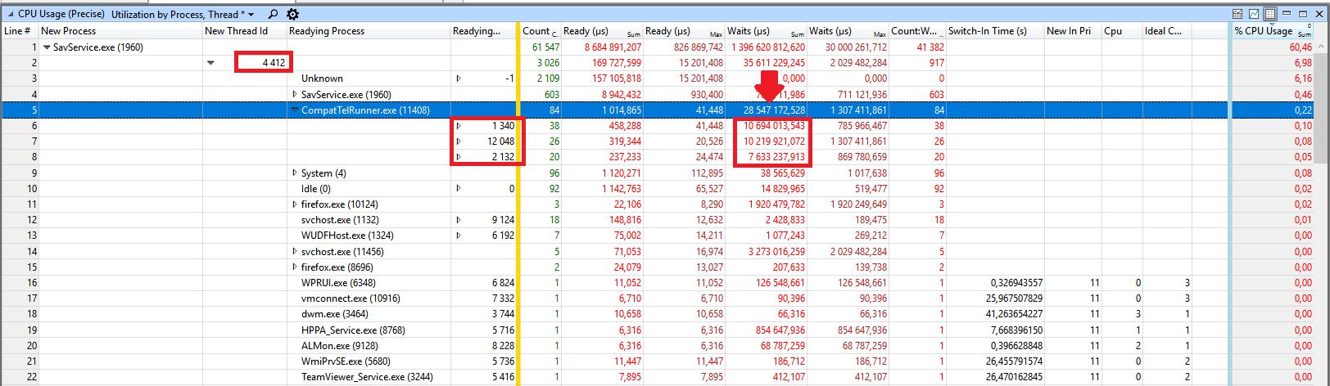The image size is (1330, 386).
Task: Sort by Readying Process column header
Action: (x=368, y=31)
